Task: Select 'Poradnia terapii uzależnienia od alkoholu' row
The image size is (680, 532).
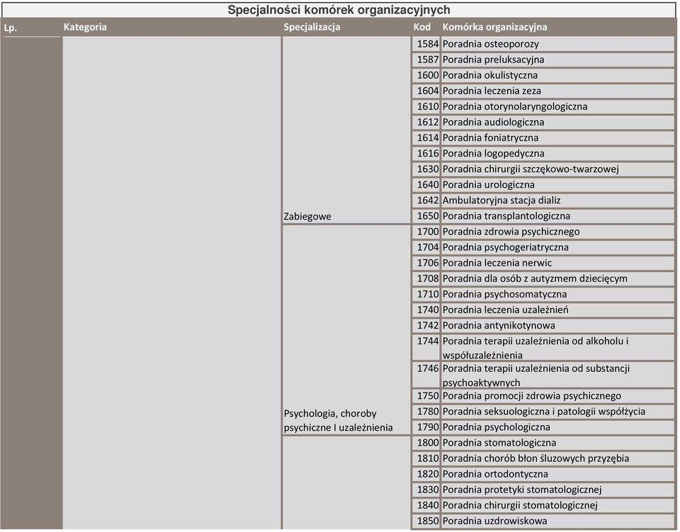Action: (557, 347)
